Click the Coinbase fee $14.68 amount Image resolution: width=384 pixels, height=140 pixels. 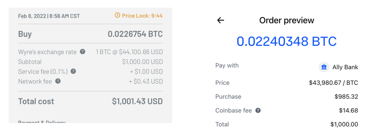tap(349, 110)
